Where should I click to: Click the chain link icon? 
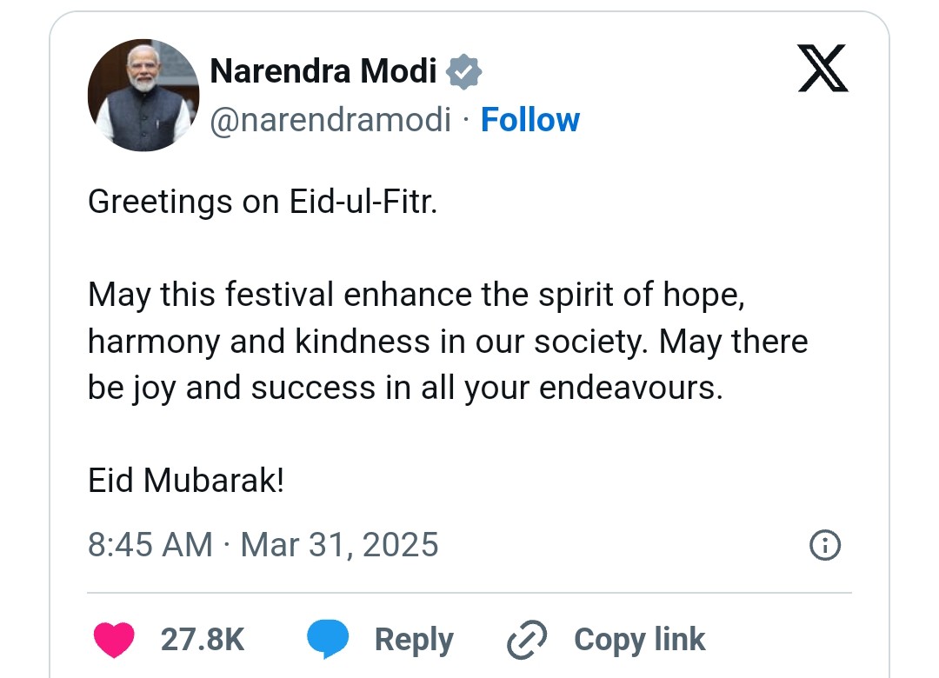[527, 641]
